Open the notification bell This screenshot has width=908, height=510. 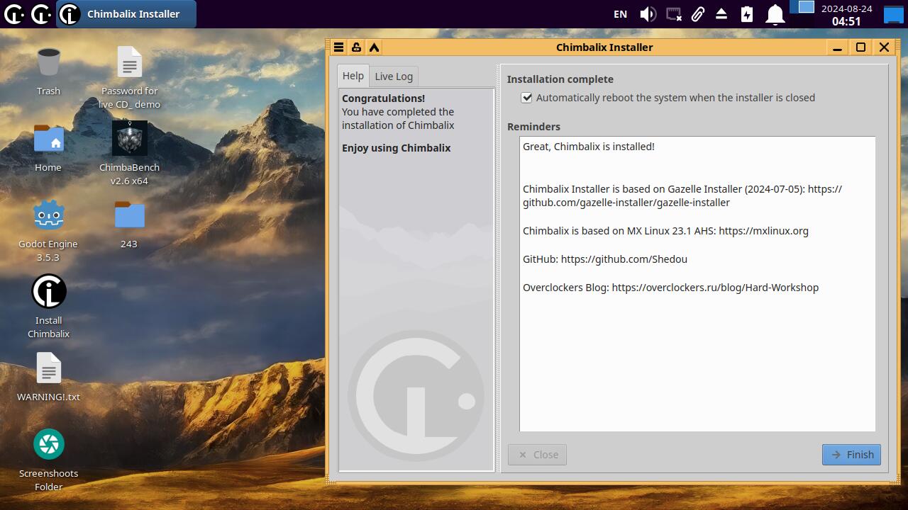tap(775, 14)
